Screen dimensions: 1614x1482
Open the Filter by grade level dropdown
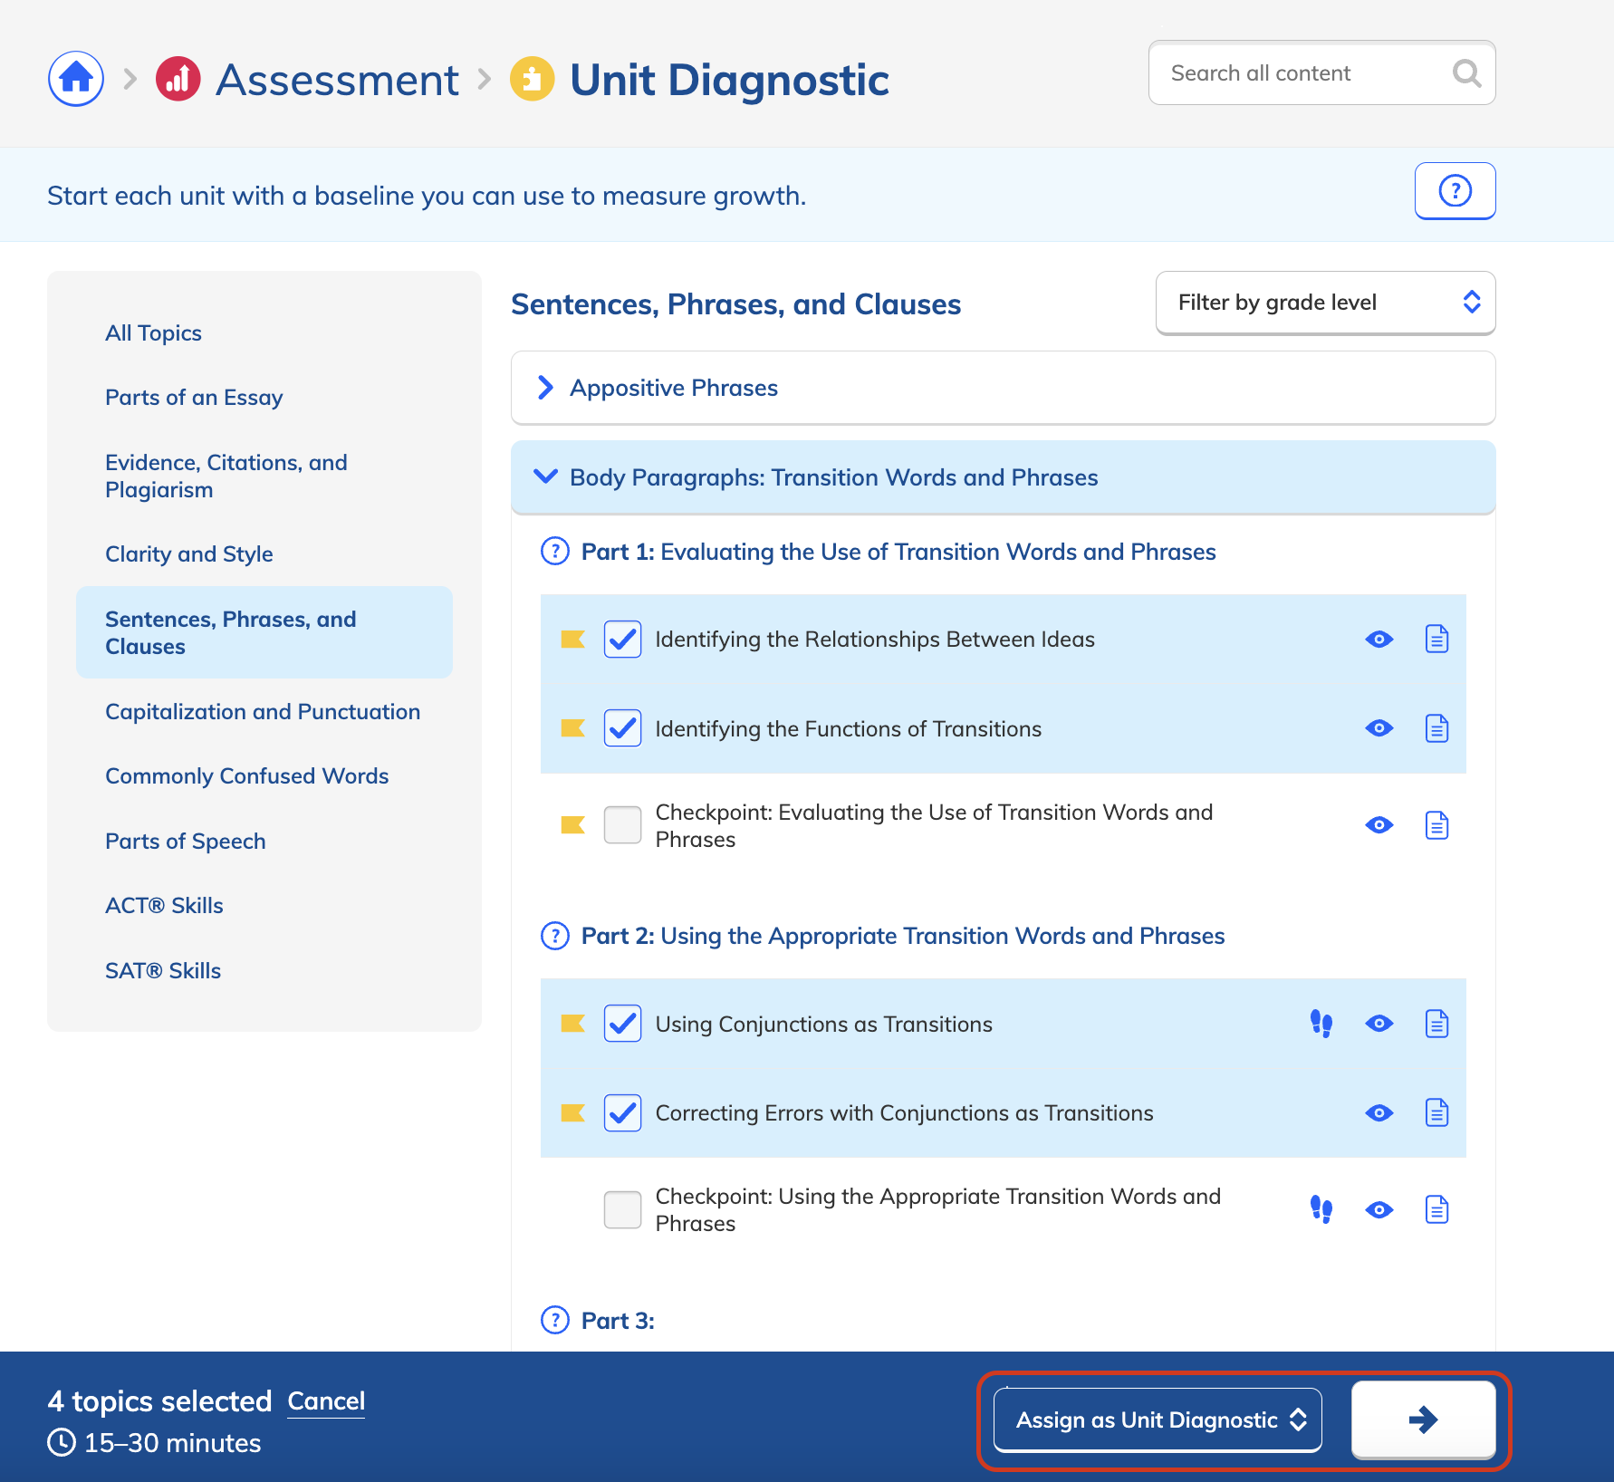click(1325, 303)
